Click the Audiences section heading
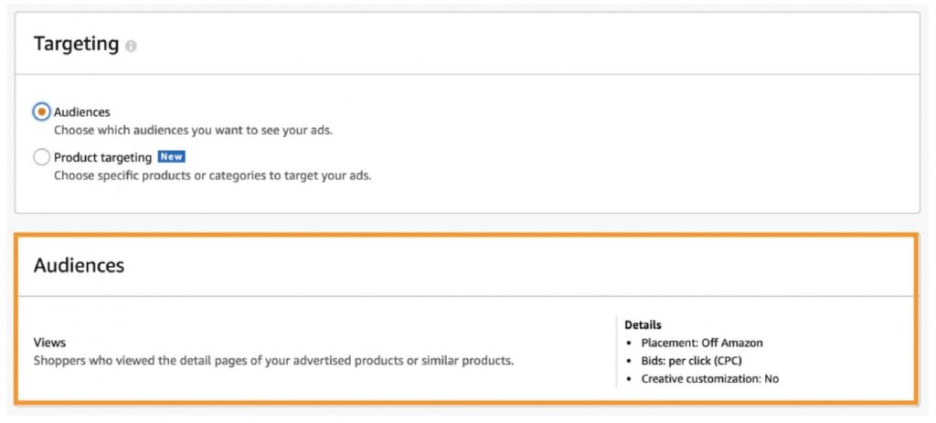 pos(79,265)
